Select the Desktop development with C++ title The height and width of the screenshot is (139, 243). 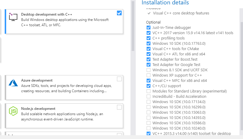pyautogui.click(x=47, y=14)
